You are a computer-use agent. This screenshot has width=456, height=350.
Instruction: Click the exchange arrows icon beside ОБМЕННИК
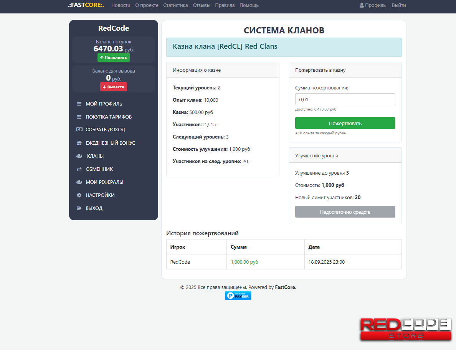pos(79,169)
